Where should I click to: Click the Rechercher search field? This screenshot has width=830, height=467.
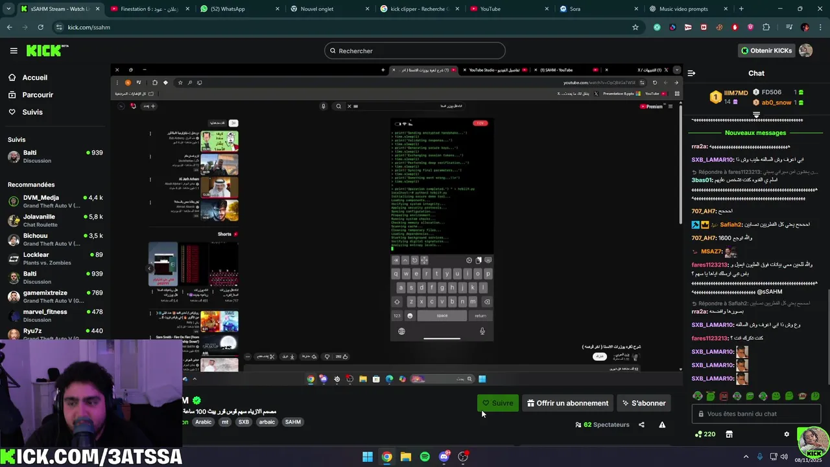[x=415, y=51]
